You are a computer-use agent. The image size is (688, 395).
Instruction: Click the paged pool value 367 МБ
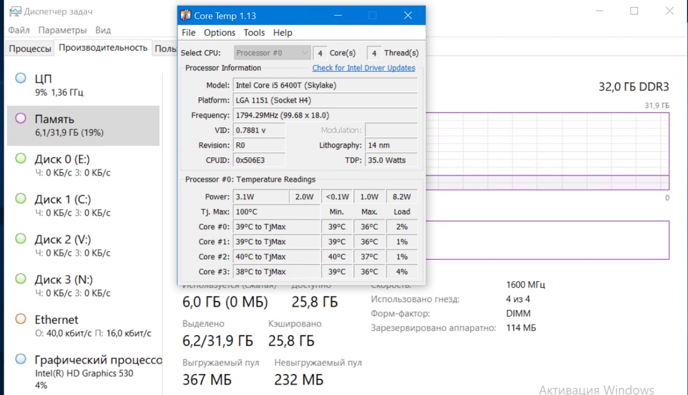click(207, 380)
